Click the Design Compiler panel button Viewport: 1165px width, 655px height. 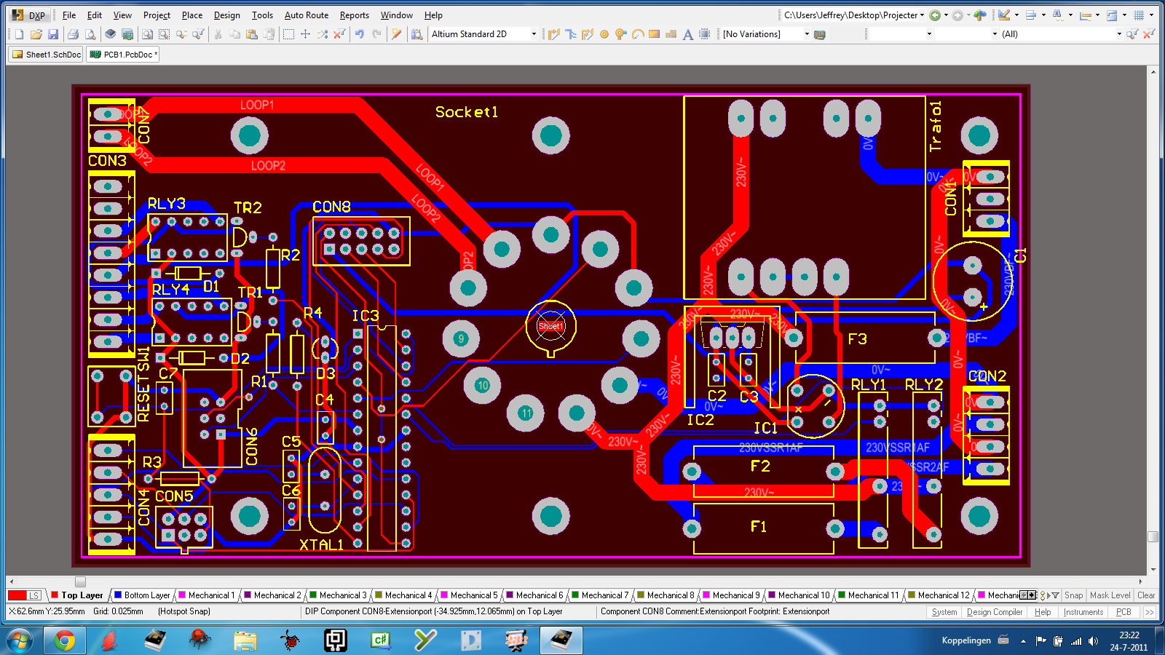[995, 612]
